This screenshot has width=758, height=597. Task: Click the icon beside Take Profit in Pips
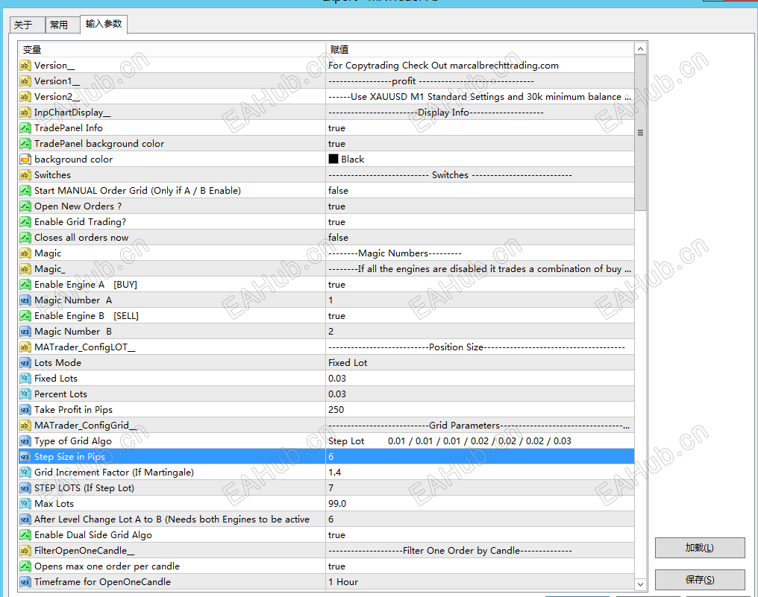[25, 410]
